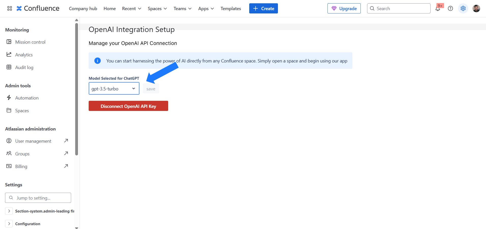This screenshot has height=229, width=486.
Task: Expand the Configuration settings section
Action: (x=9, y=224)
